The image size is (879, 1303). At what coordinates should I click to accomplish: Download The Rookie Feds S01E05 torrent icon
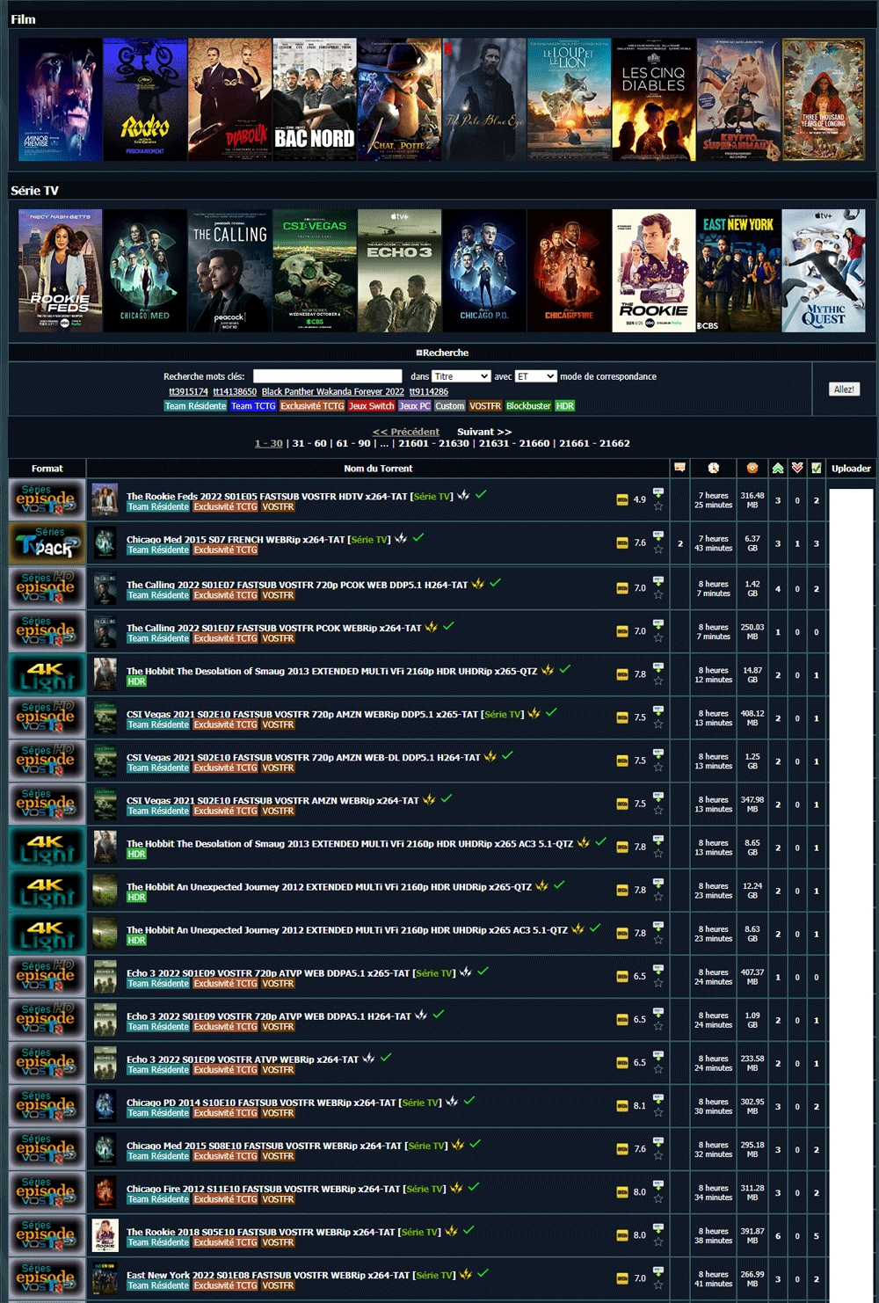click(658, 492)
